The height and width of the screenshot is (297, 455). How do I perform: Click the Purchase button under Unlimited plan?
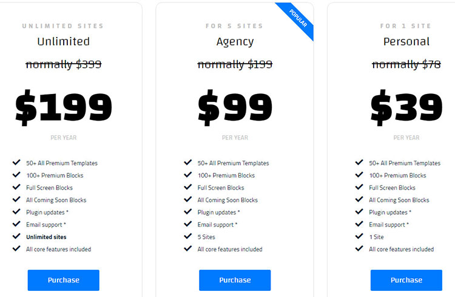tap(63, 280)
